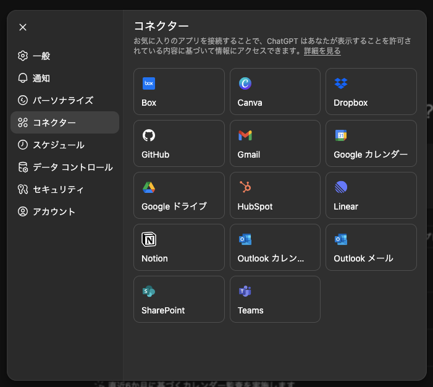The height and width of the screenshot is (387, 433).
Task: Click the Notion logo icon
Action: [x=149, y=239]
